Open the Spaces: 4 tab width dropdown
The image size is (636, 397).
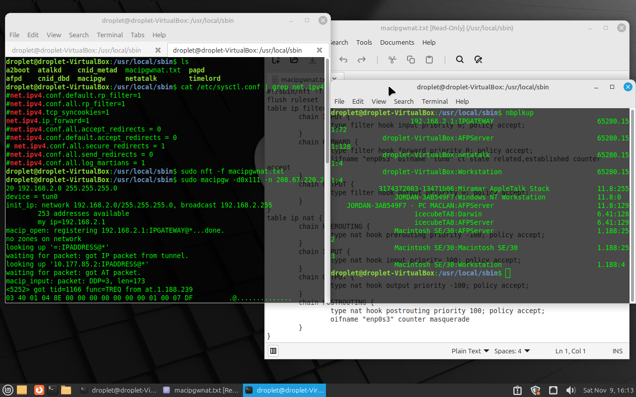(512, 351)
